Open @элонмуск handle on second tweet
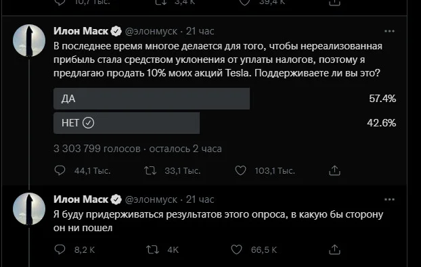The image size is (421, 267). (151, 199)
